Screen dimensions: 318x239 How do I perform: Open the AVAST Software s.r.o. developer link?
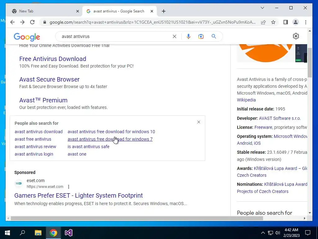(x=280, y=118)
